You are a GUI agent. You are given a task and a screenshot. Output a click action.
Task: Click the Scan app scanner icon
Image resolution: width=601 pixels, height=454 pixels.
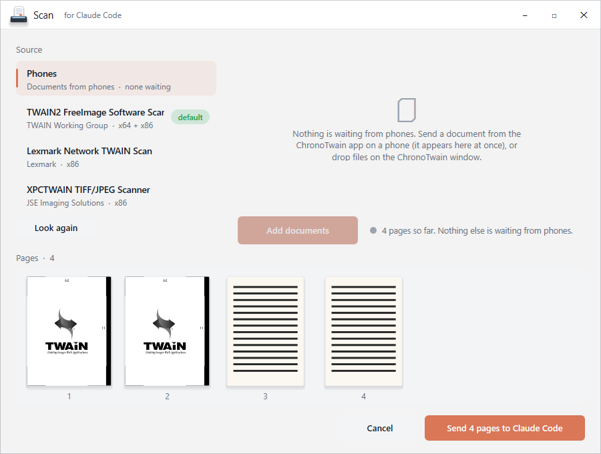[19, 15]
